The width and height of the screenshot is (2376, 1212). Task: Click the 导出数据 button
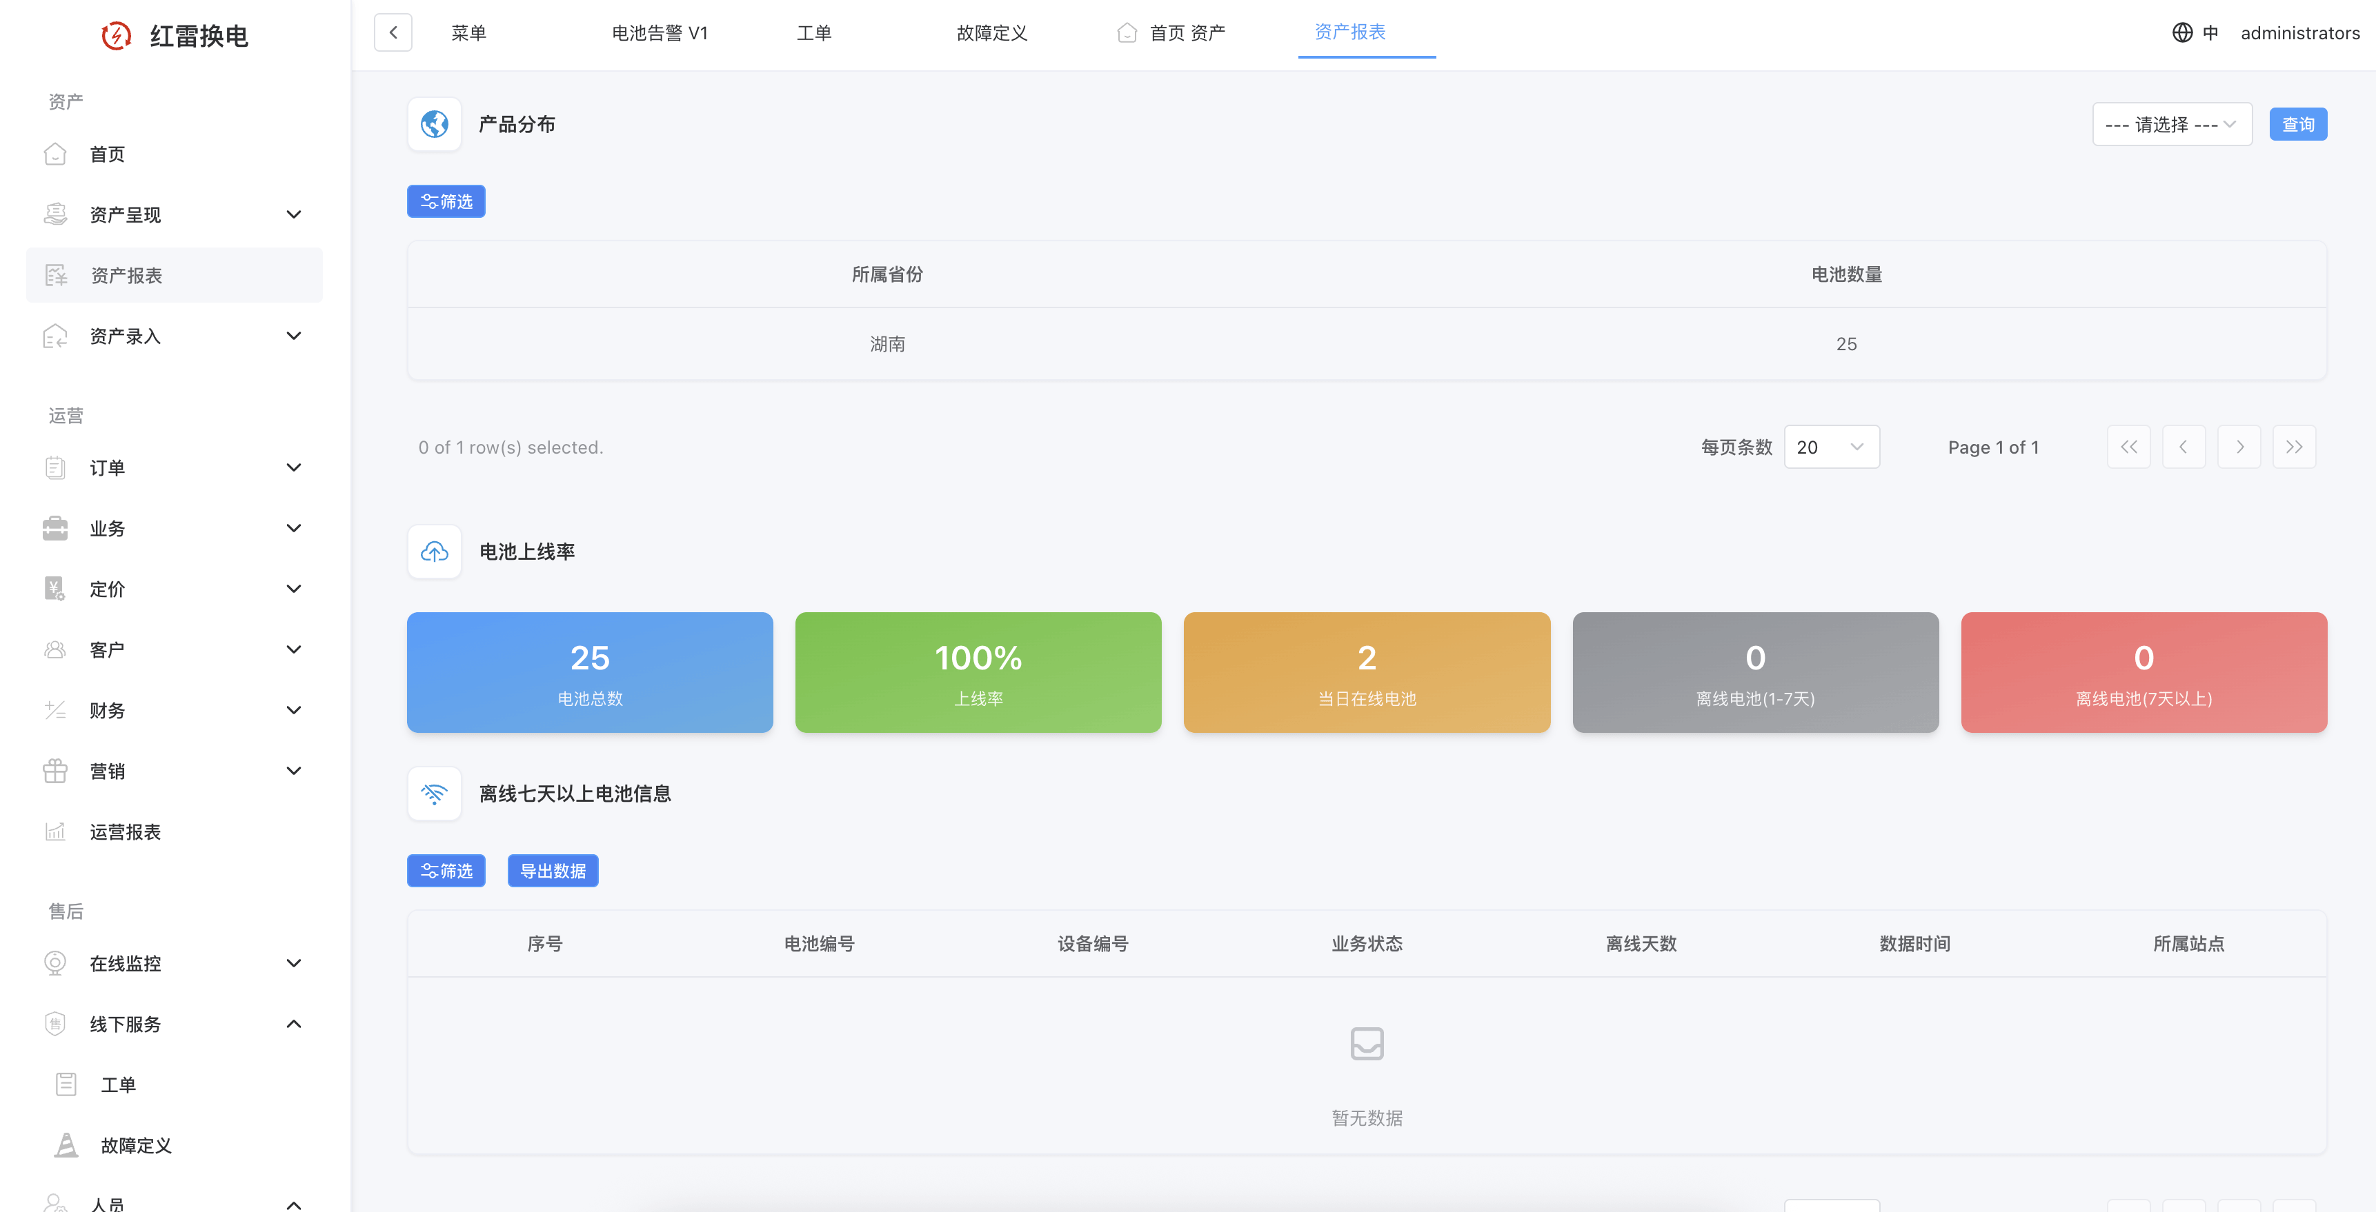(553, 871)
